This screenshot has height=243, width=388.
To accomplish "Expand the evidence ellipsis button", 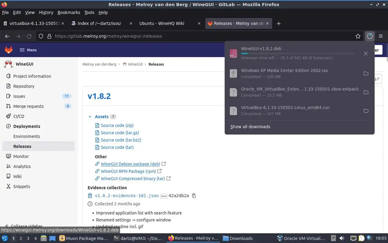I will [164, 196].
